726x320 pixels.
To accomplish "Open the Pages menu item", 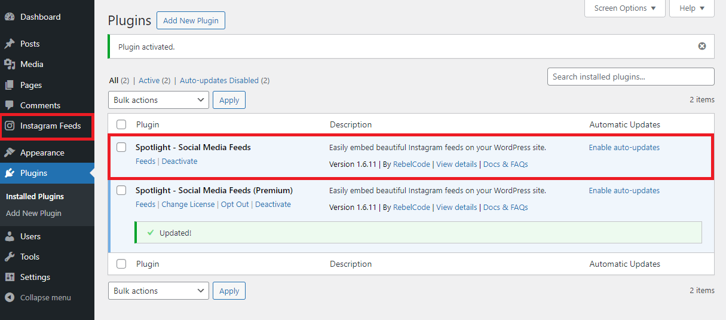I will [31, 85].
